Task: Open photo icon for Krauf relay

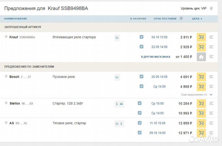Action: [x=117, y=38]
